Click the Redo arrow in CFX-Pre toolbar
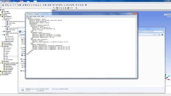The width and height of the screenshot is (171, 96). [15, 5]
